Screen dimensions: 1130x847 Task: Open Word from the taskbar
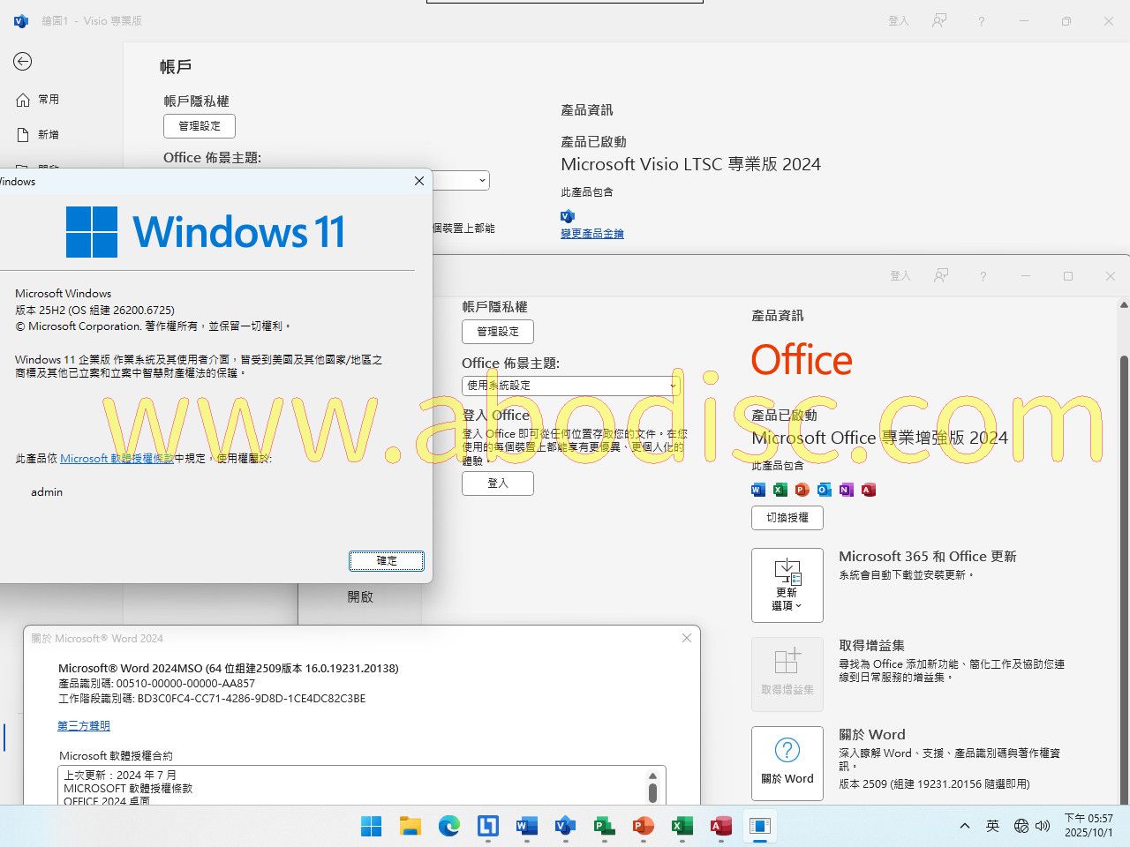(527, 826)
